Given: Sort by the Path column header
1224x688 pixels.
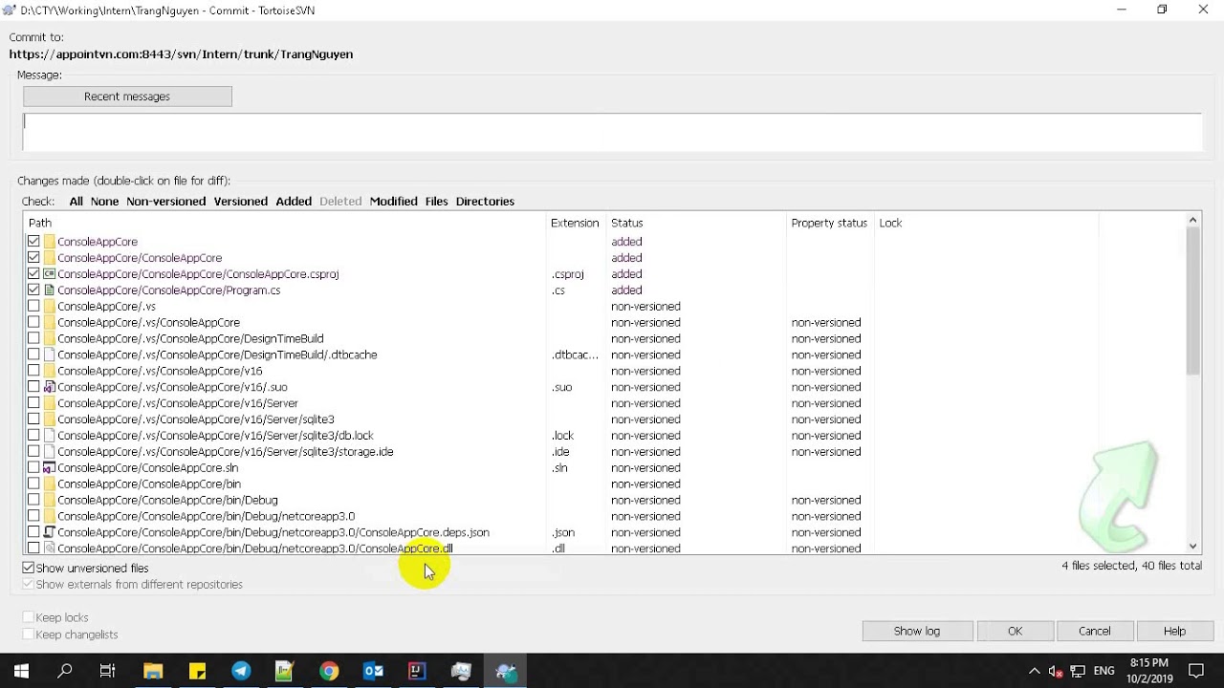Looking at the screenshot, I should (x=284, y=223).
